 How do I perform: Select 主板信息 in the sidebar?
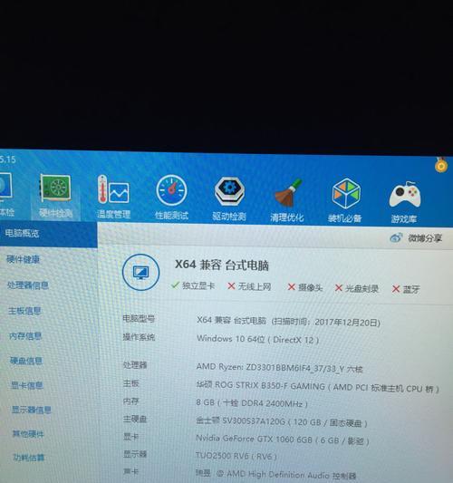(x=24, y=311)
